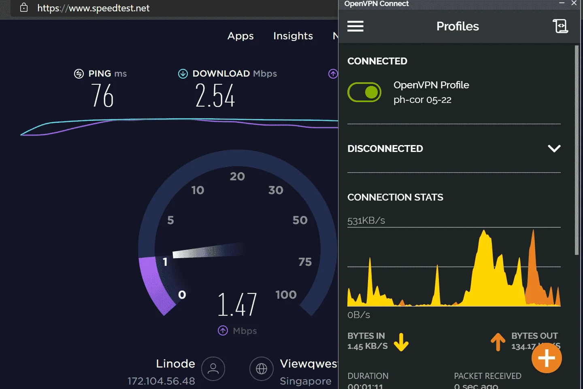Click the 0B/s graph minimum label
The image size is (583, 389).
point(359,315)
